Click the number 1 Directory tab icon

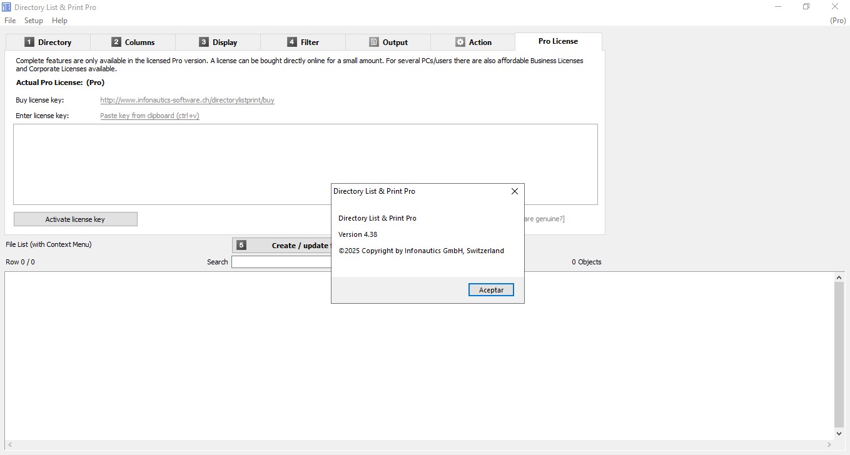[29, 42]
